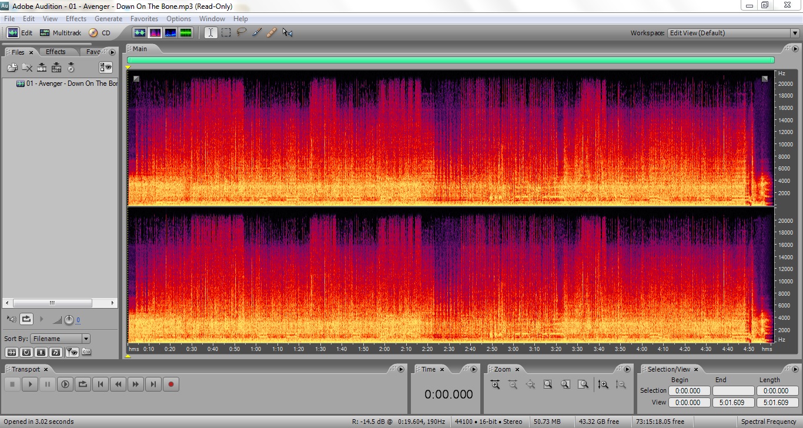This screenshot has height=428, width=803.
Task: Click Zoom In Vertically icon
Action: coord(603,384)
